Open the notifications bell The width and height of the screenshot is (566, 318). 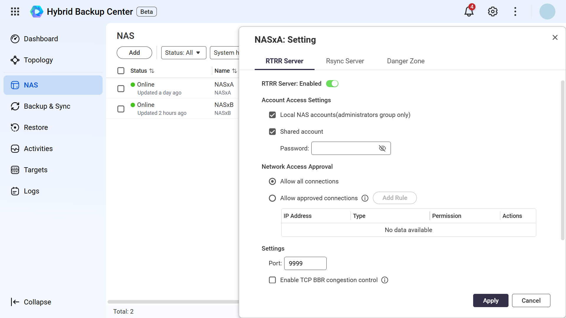(469, 11)
